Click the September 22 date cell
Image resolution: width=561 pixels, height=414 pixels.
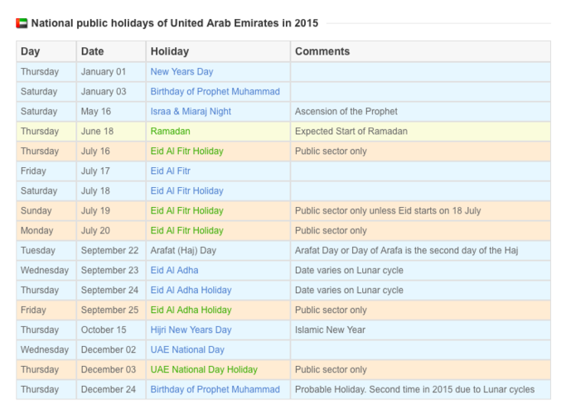[111, 250]
